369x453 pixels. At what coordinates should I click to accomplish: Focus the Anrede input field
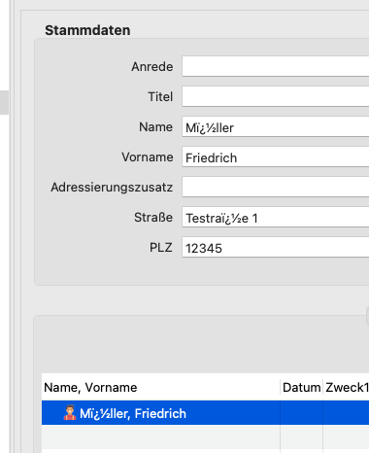tap(276, 66)
